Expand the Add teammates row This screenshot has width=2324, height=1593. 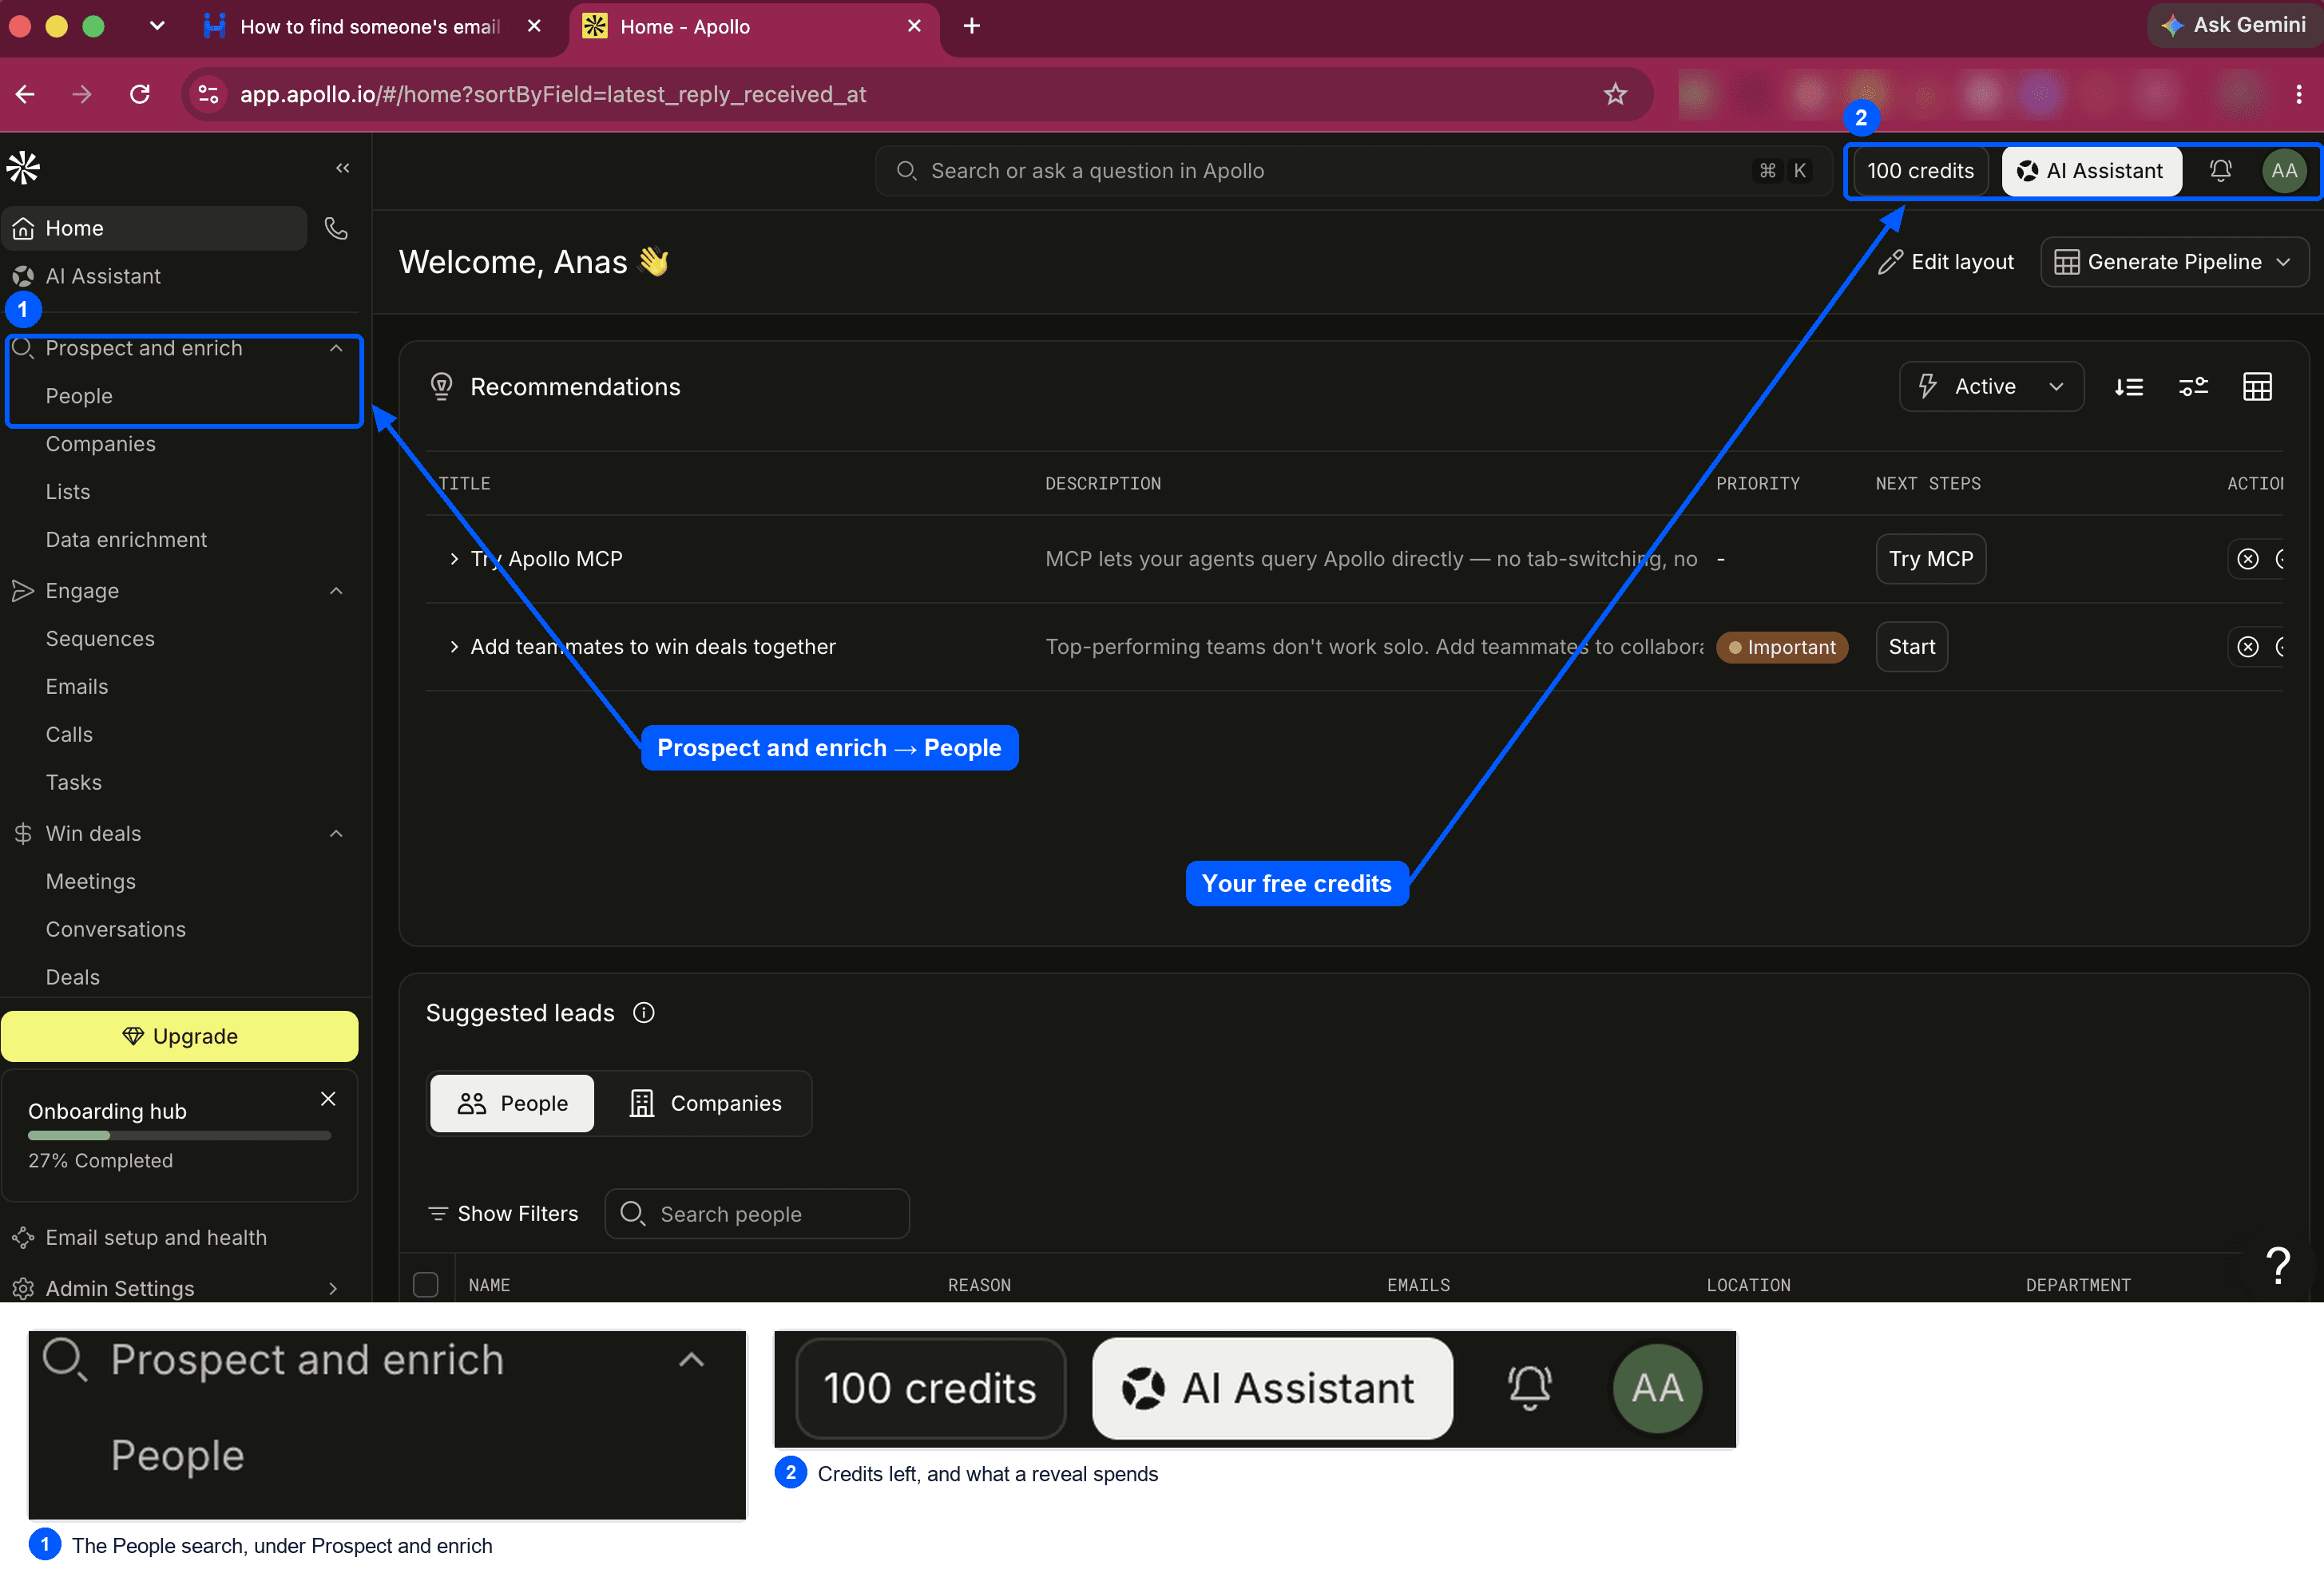[454, 647]
